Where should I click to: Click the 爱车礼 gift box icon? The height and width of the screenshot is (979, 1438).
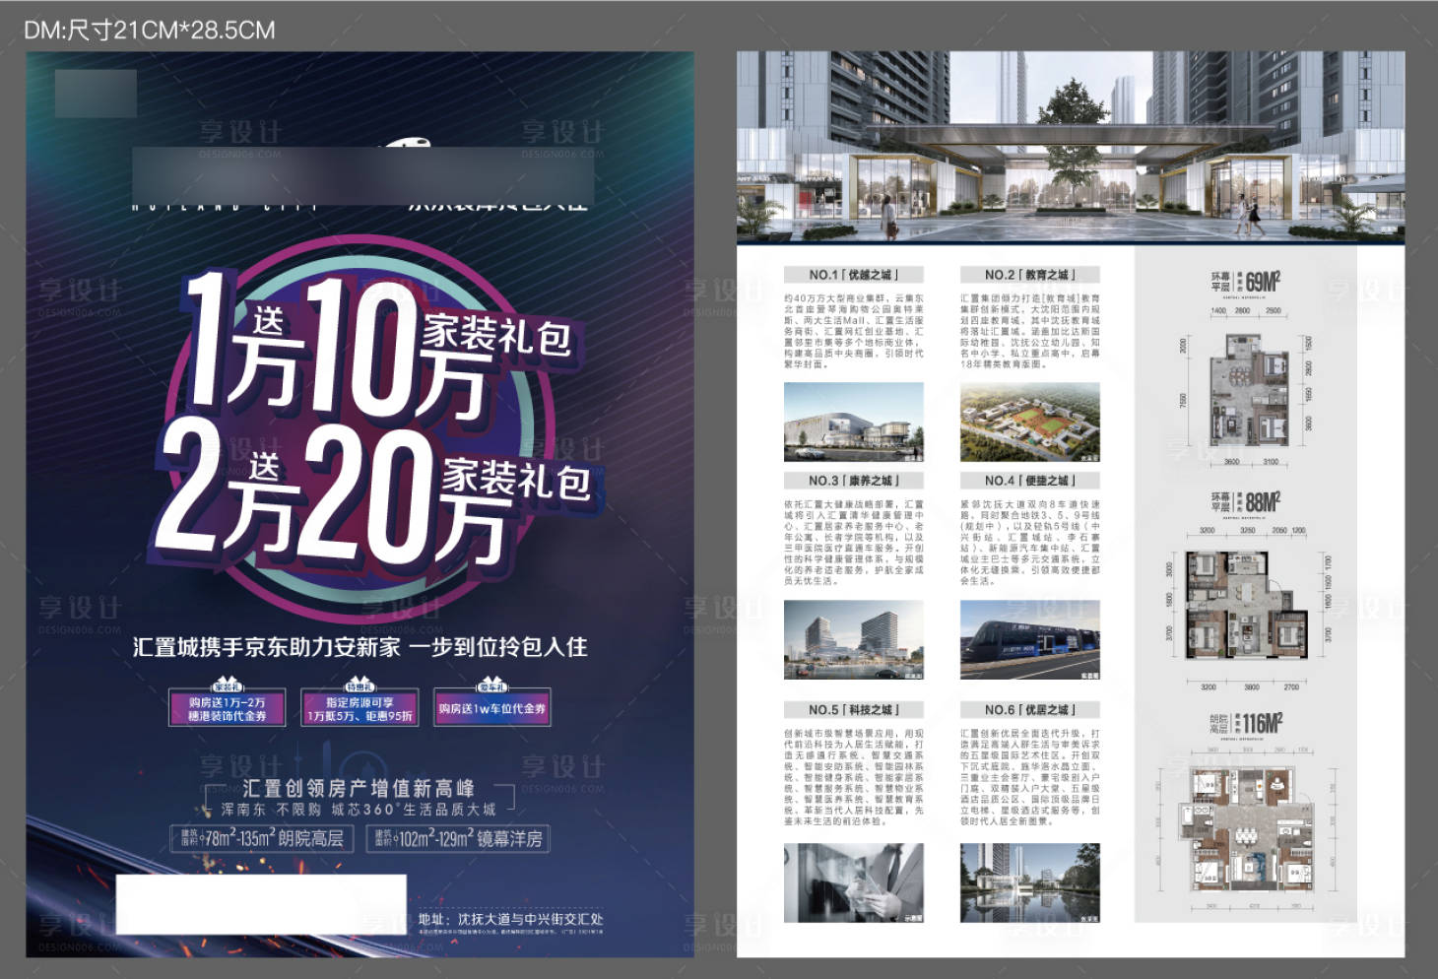coord(491,685)
